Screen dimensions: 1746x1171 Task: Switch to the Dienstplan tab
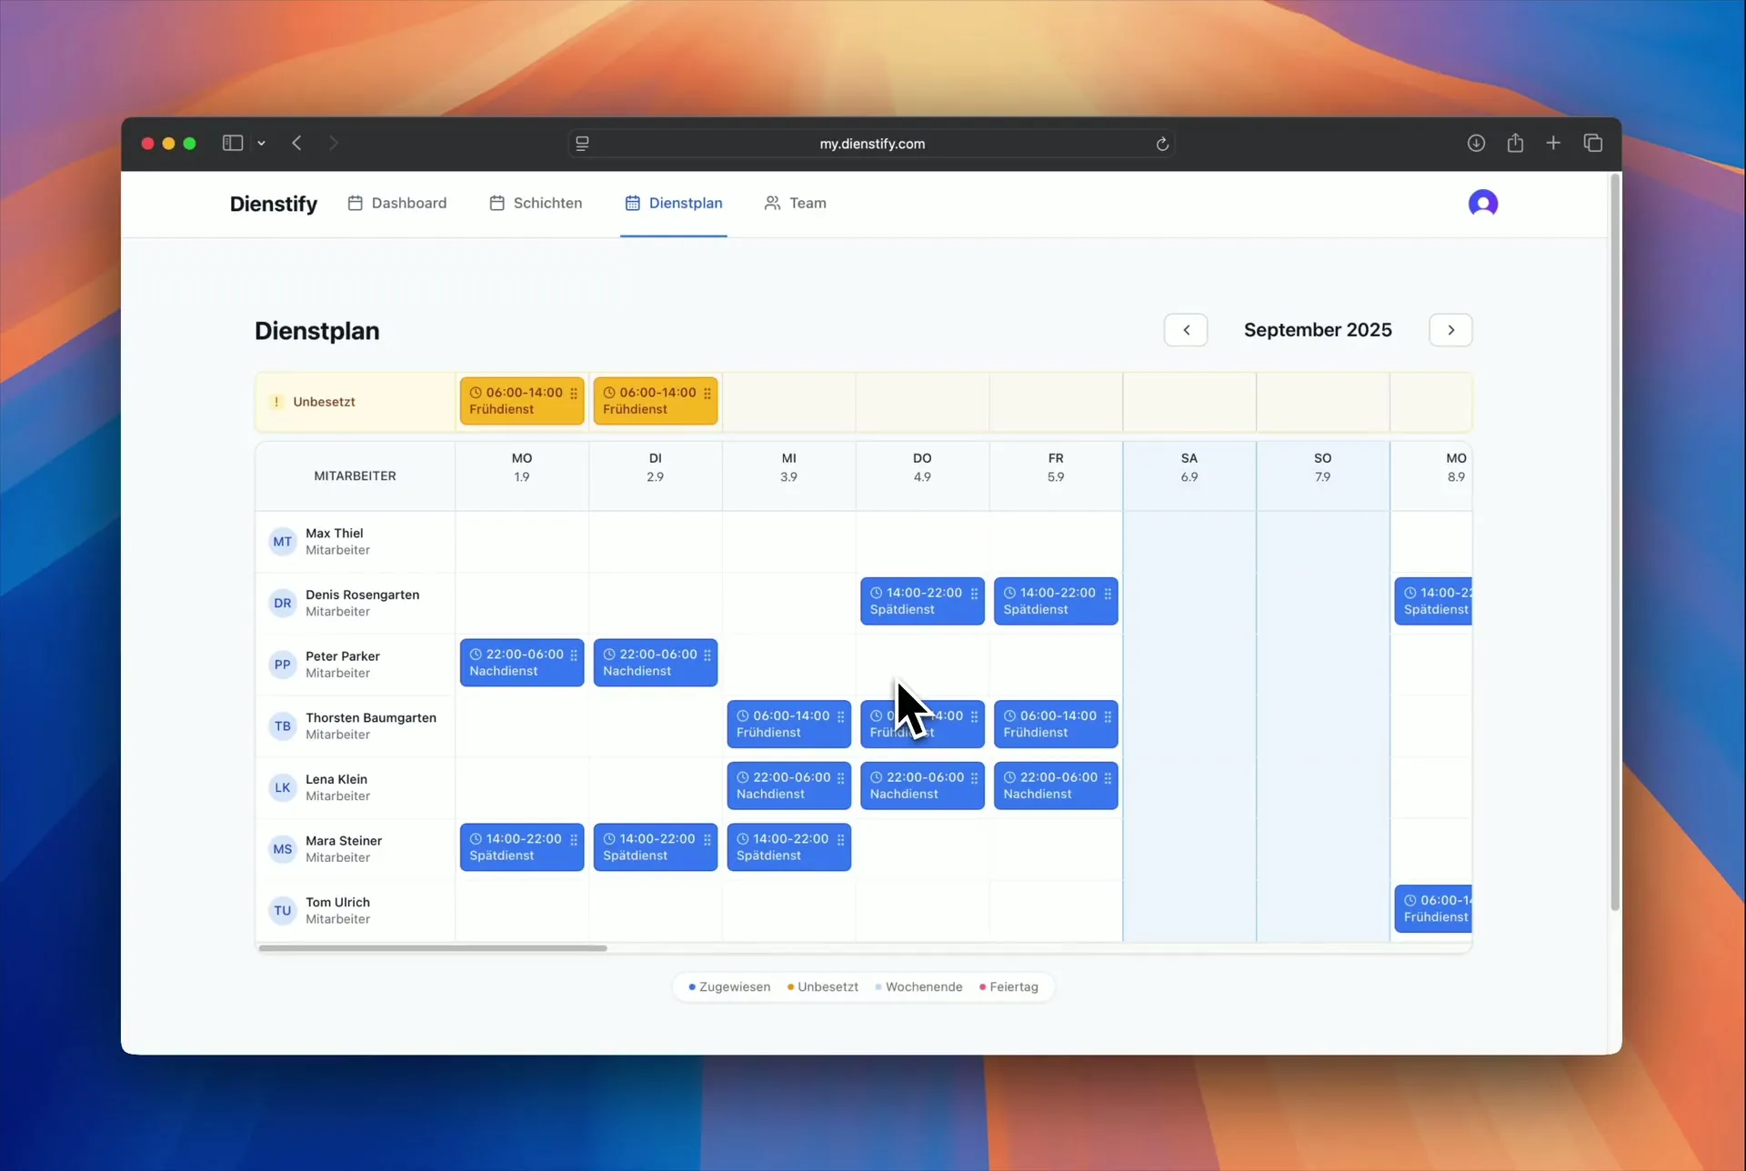(x=674, y=203)
